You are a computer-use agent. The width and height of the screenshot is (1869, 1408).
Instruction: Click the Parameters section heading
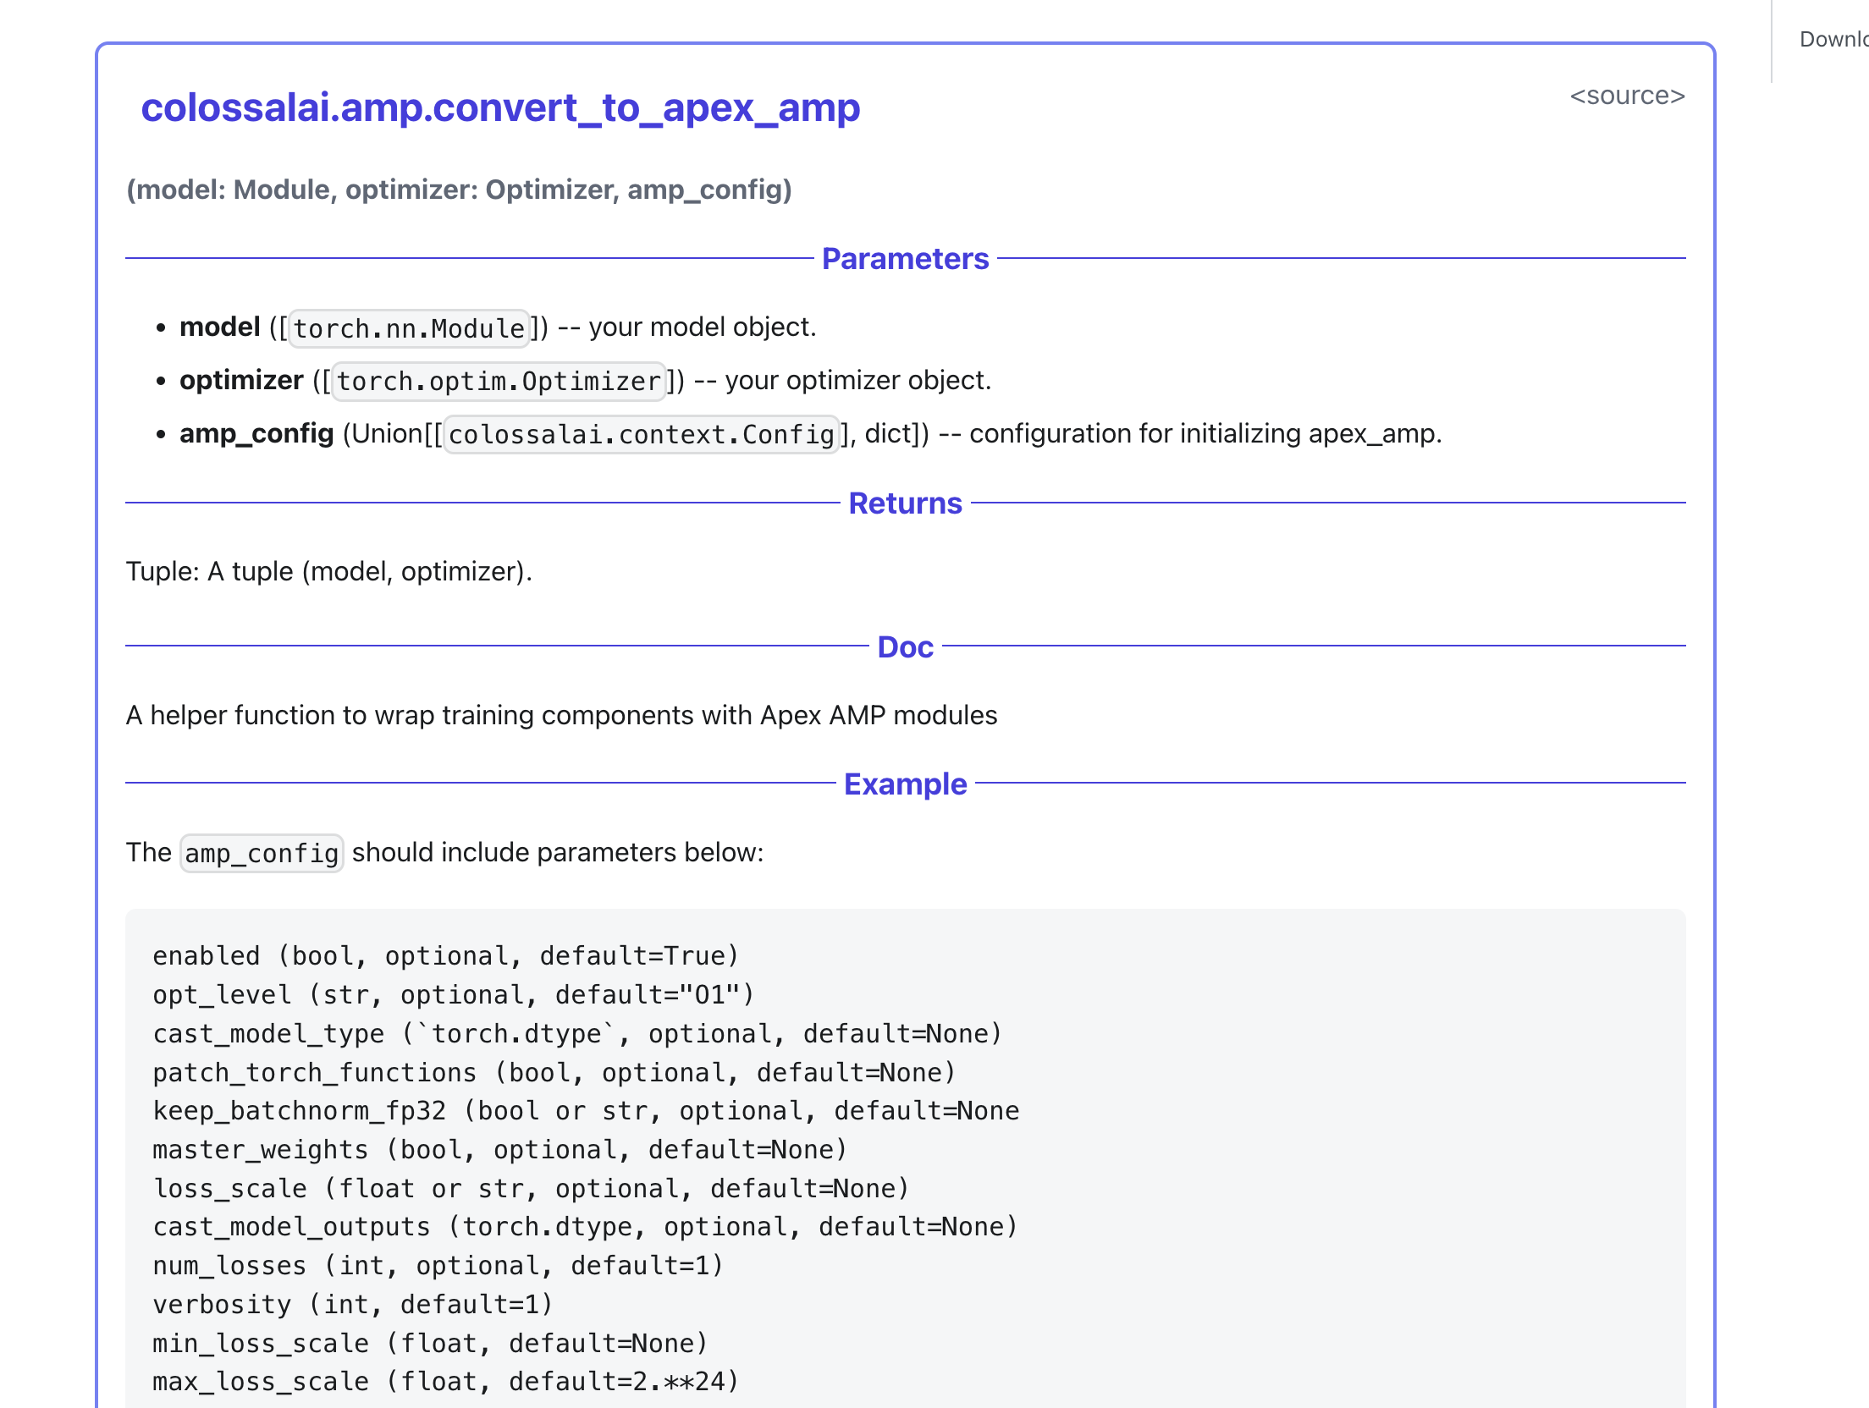point(905,259)
